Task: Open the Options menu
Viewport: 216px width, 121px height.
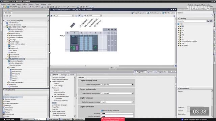Action: 31,4
